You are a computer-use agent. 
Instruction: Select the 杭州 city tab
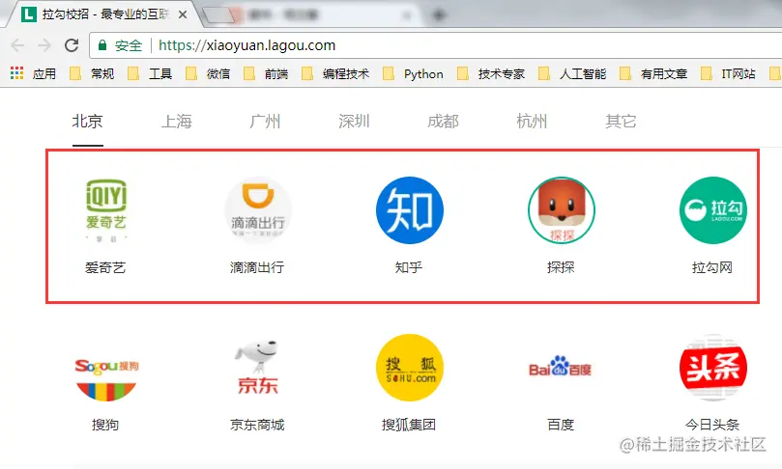tap(532, 121)
